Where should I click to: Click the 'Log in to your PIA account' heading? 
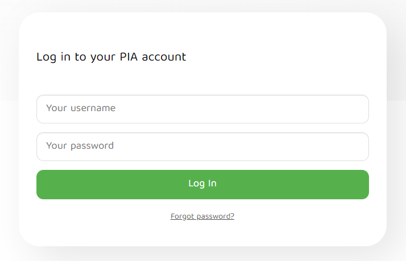(x=111, y=57)
